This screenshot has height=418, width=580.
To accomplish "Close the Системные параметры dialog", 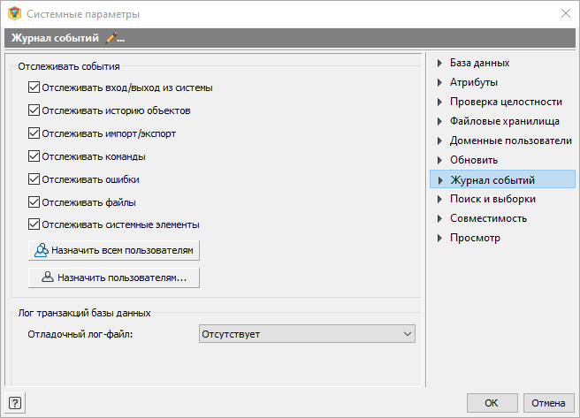I will pos(565,13).
